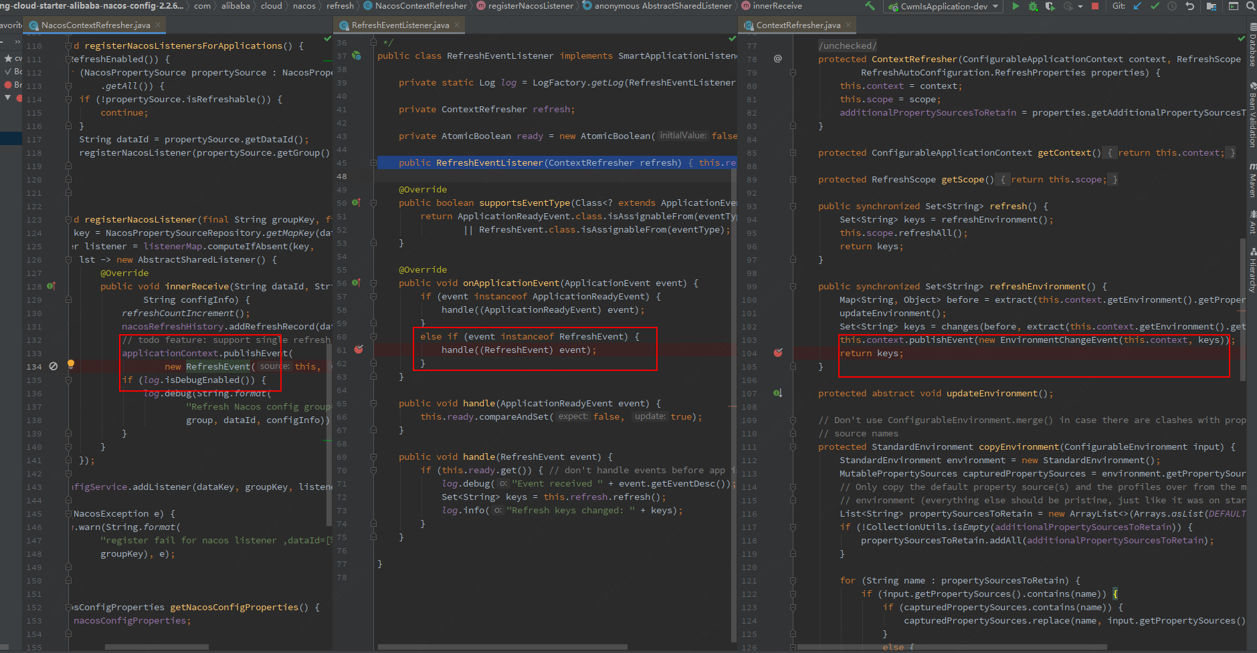Collapse supportsEventType fold at line 50
This screenshot has height=653, width=1257.
click(x=373, y=203)
